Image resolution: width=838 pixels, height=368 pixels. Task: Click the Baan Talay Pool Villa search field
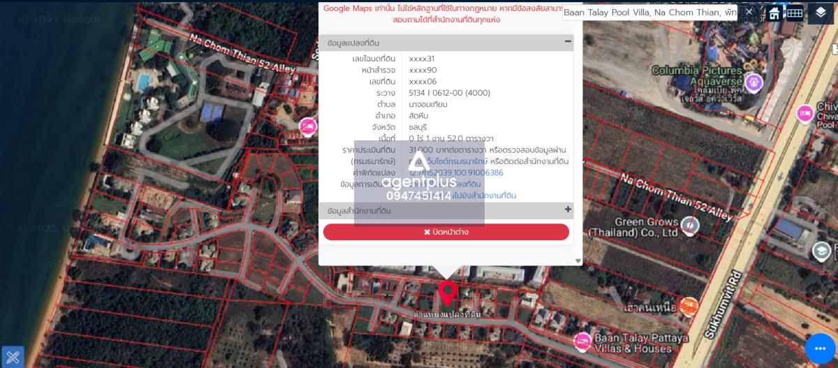(x=650, y=13)
